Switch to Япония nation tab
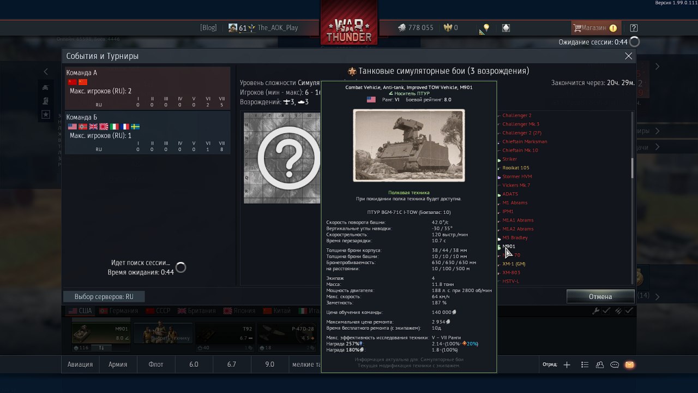698x393 pixels. [x=239, y=311]
